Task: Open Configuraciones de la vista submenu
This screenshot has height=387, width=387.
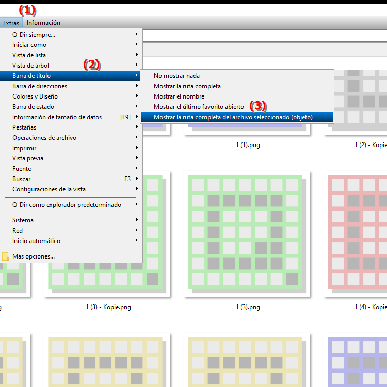Action: pos(71,189)
